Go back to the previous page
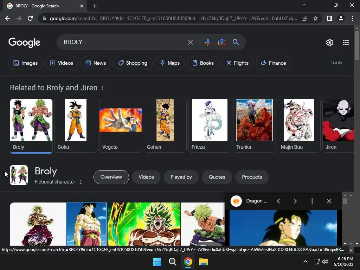 pos(8,18)
